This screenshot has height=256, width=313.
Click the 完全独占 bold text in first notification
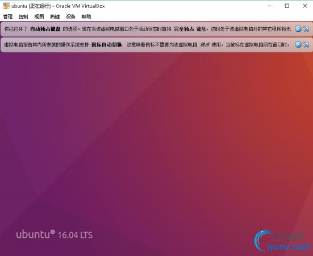184,29
